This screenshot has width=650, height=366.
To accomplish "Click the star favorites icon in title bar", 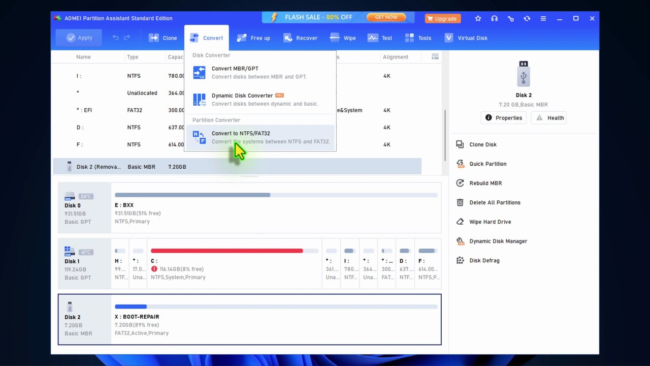I will [478, 18].
